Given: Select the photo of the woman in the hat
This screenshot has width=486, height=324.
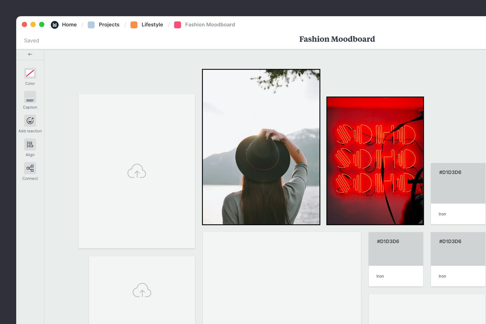Looking at the screenshot, I should tap(261, 147).
